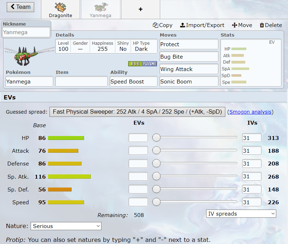Click the Attack IV field showing 31
The image size is (288, 244).
tap(252, 151)
